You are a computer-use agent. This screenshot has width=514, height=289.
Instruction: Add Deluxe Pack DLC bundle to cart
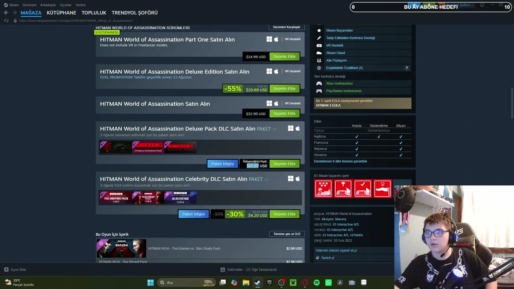point(284,164)
